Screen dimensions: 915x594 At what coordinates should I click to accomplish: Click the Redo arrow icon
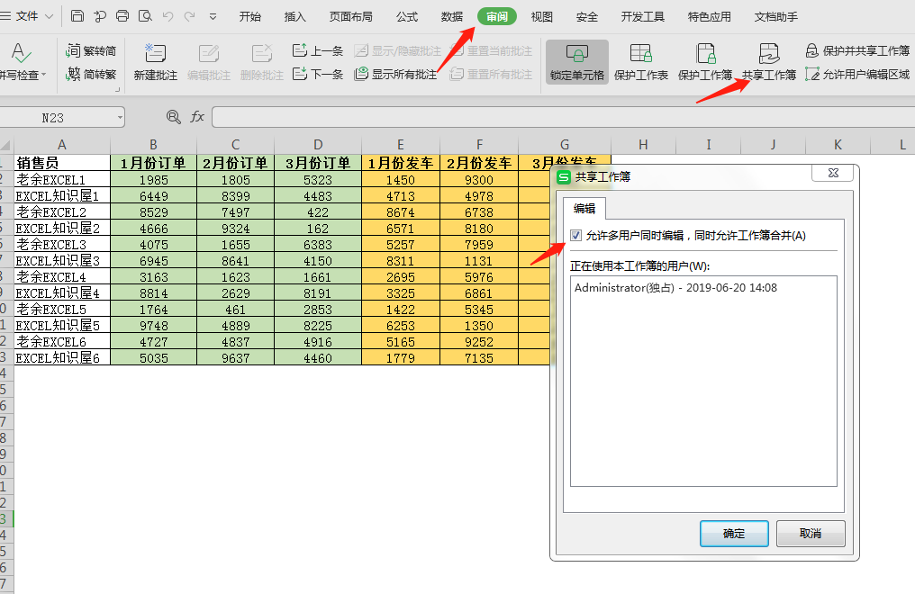coord(190,16)
